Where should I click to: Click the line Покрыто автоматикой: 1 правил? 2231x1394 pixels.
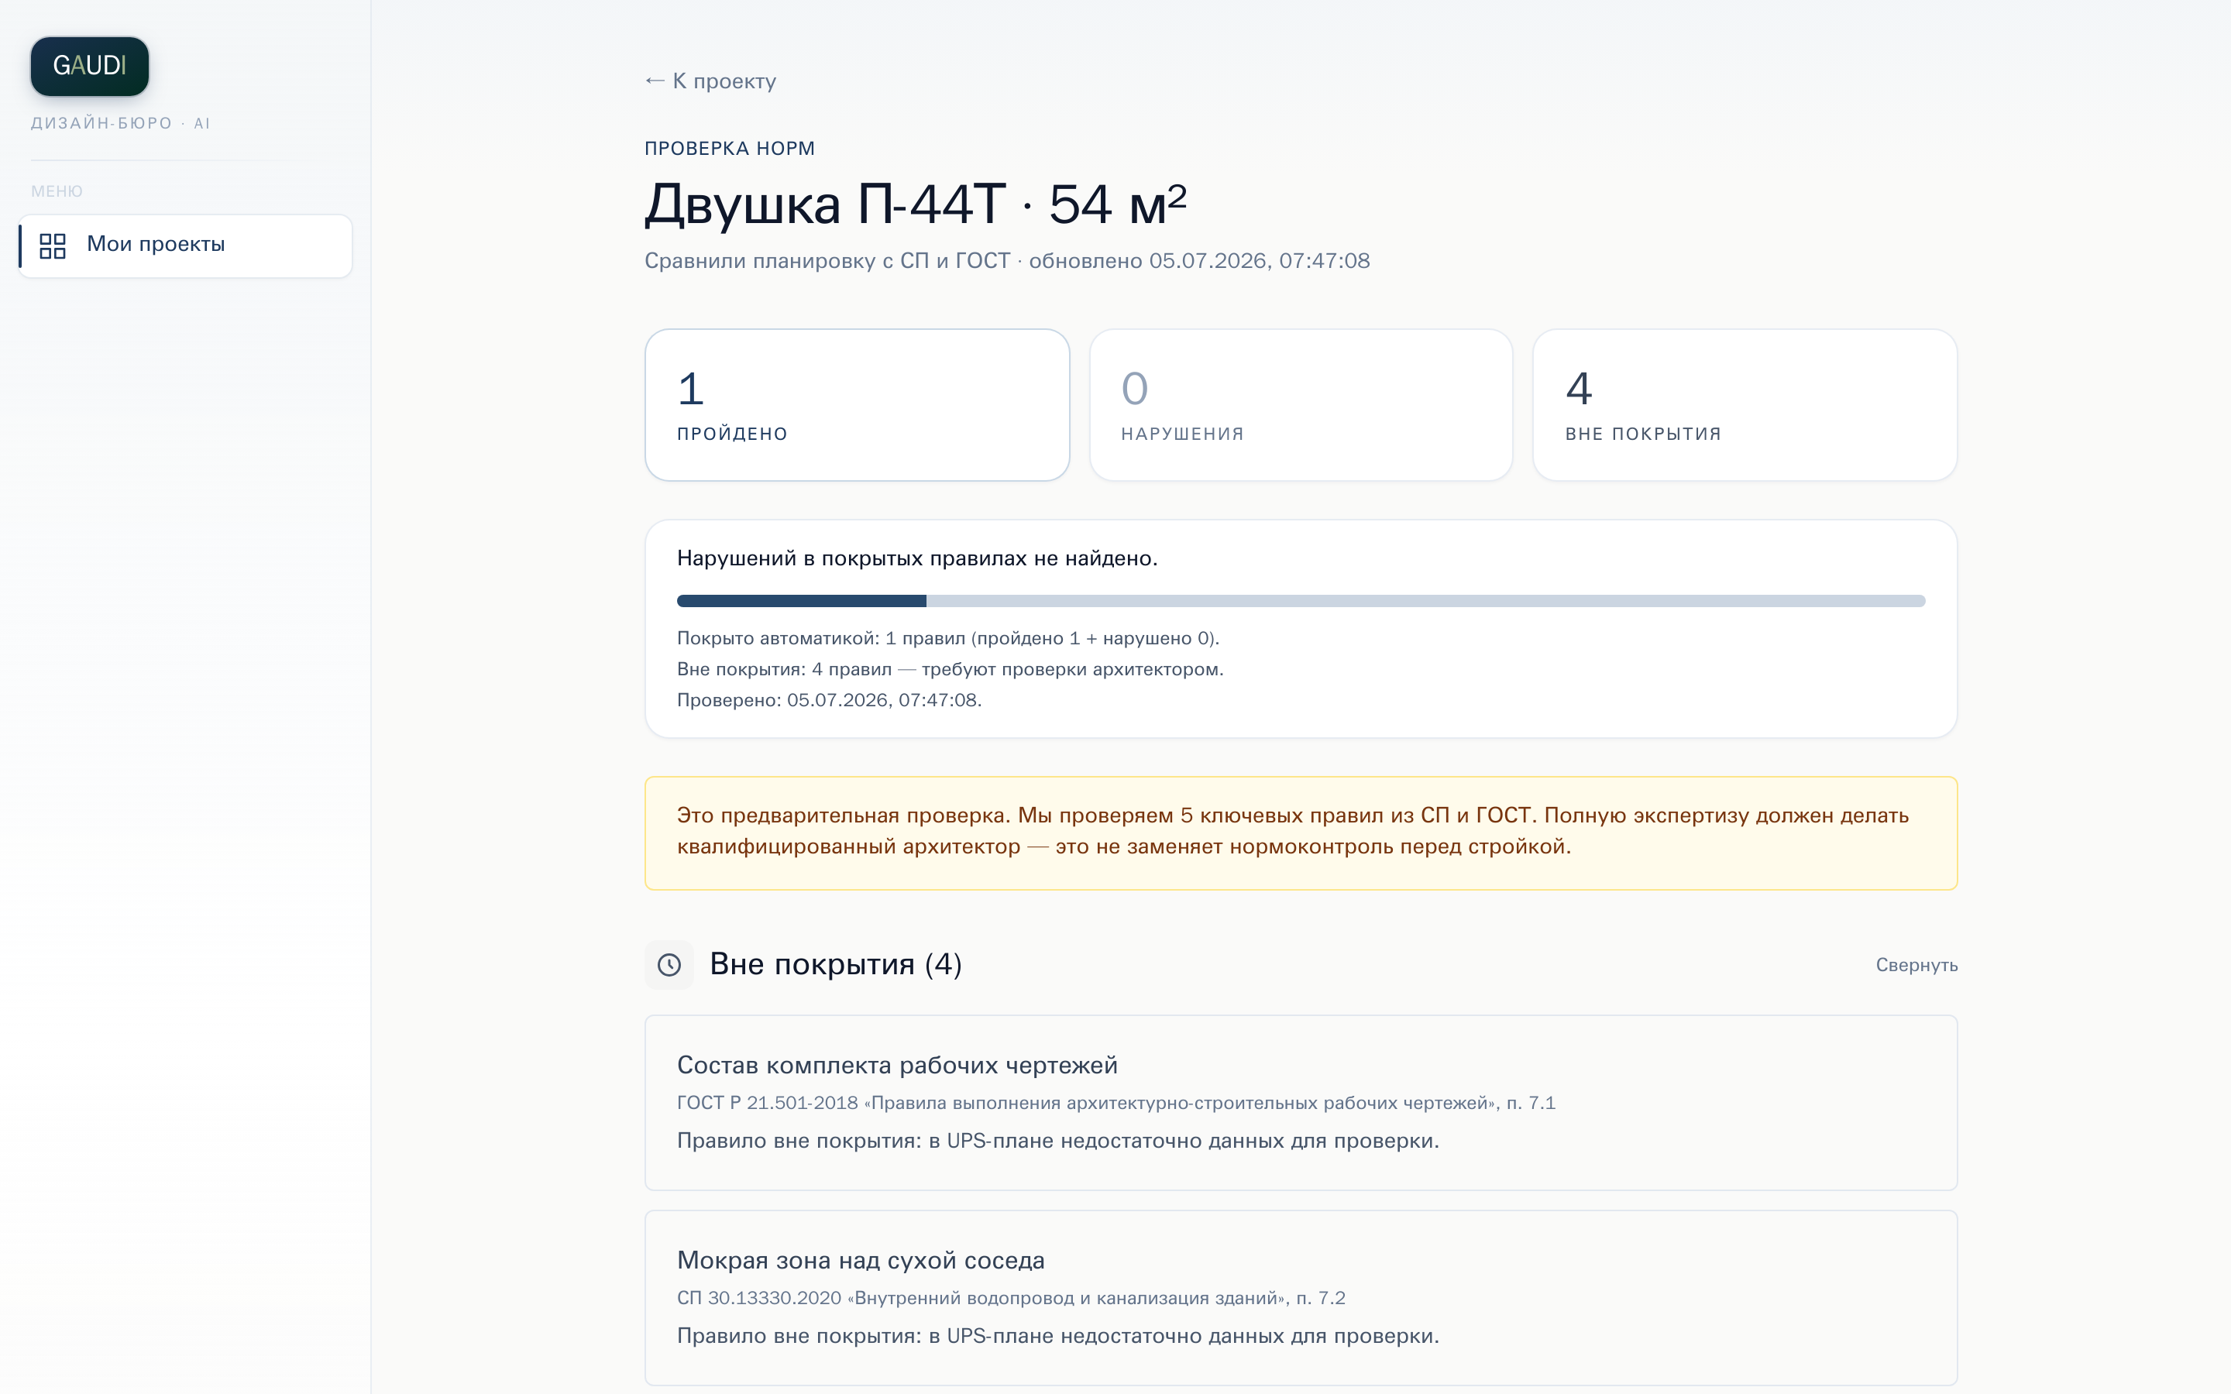[947, 638]
